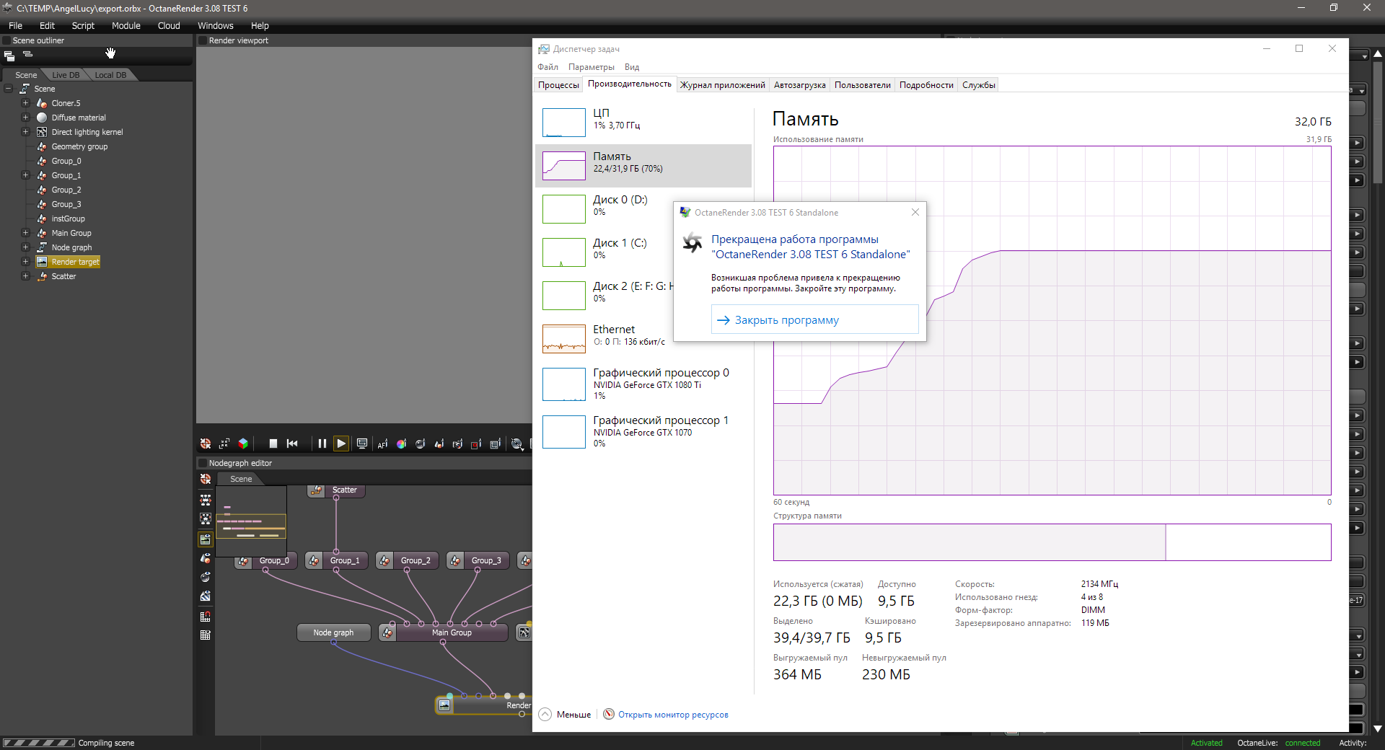
Task: Toggle the pause render button
Action: pos(322,444)
